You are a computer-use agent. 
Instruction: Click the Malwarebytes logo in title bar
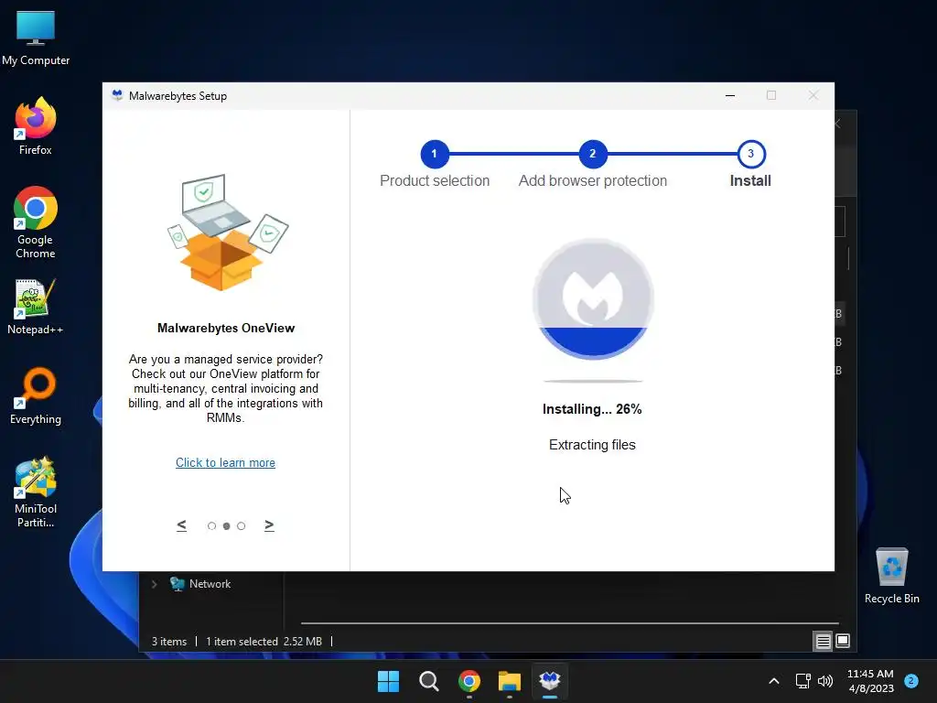coord(117,95)
